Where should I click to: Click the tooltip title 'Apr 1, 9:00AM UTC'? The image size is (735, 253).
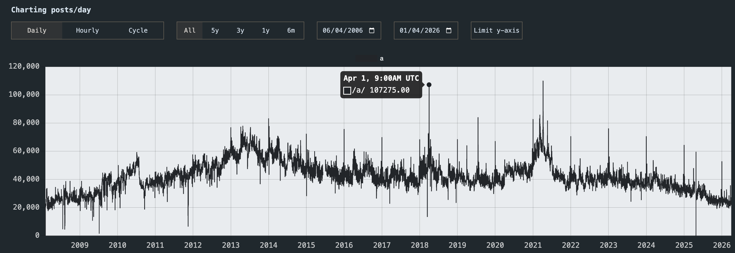point(381,78)
